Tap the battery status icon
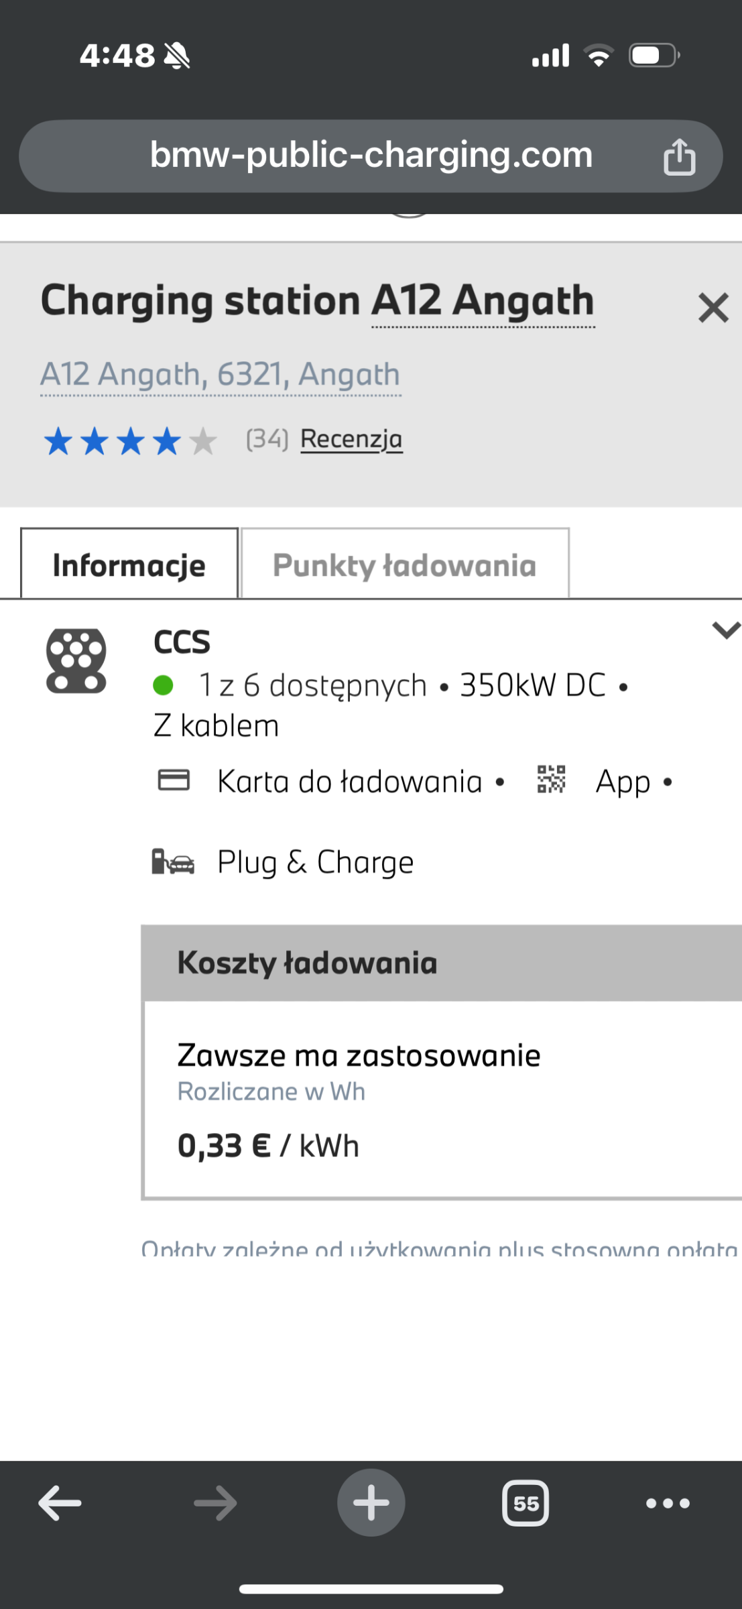 654,55
